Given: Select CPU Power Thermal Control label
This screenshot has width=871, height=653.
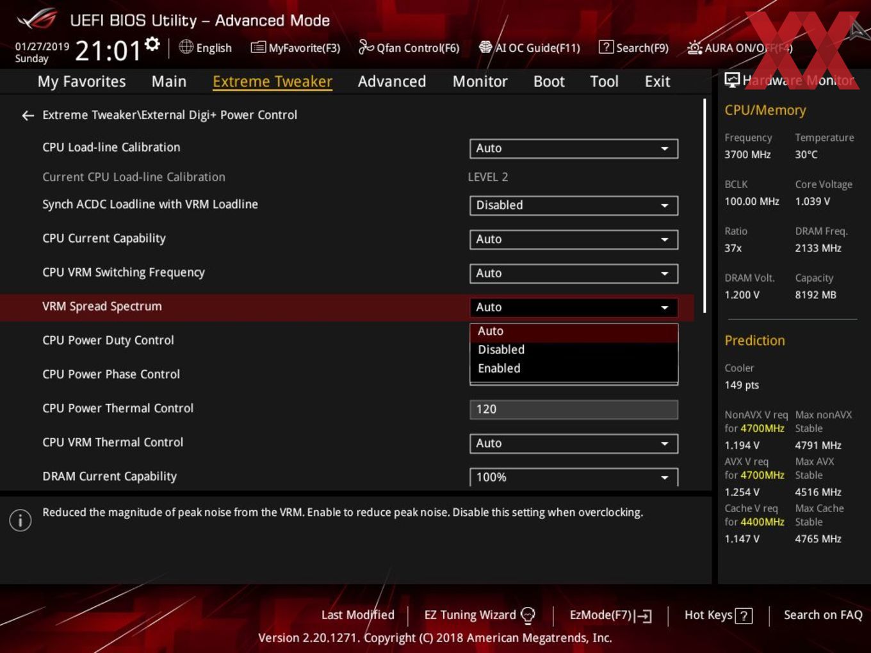Looking at the screenshot, I should pos(118,408).
